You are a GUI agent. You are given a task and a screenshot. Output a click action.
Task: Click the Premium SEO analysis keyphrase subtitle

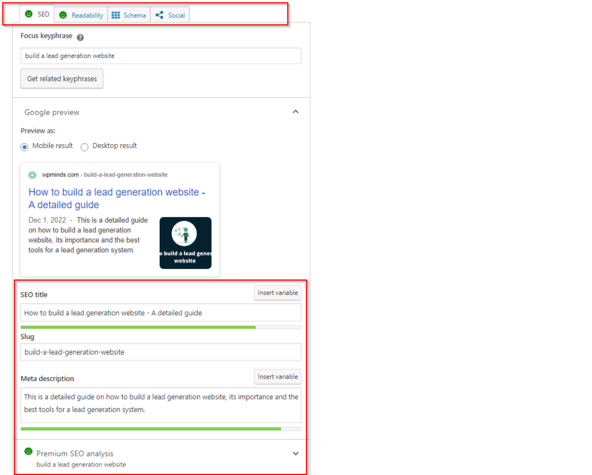[x=81, y=465]
